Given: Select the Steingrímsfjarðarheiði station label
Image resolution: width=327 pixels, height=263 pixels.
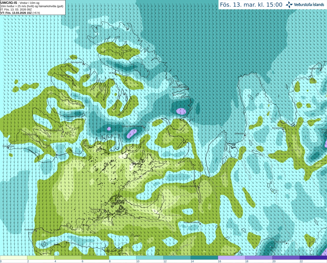Looking at the screenshot, I should pyautogui.click(x=132, y=126).
